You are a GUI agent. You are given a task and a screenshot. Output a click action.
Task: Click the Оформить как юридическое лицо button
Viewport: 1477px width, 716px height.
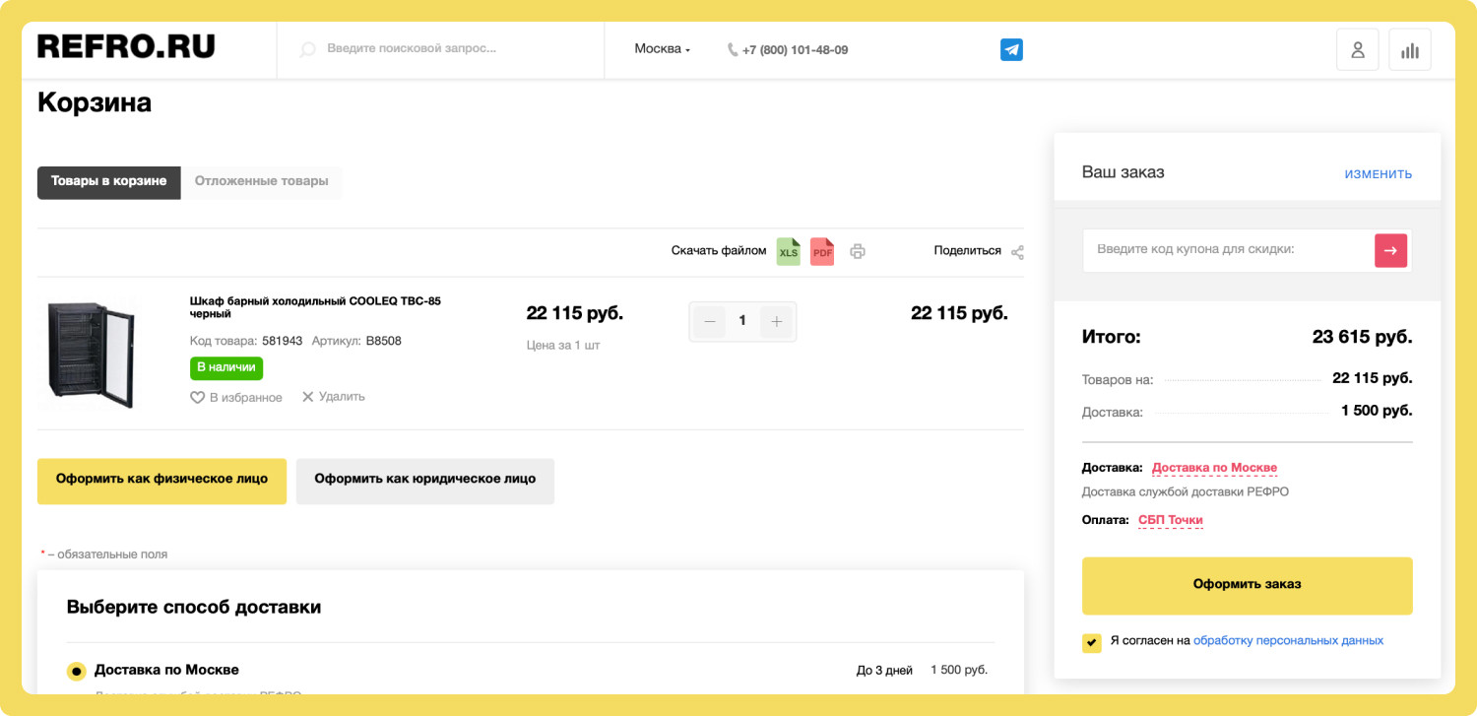425,481
